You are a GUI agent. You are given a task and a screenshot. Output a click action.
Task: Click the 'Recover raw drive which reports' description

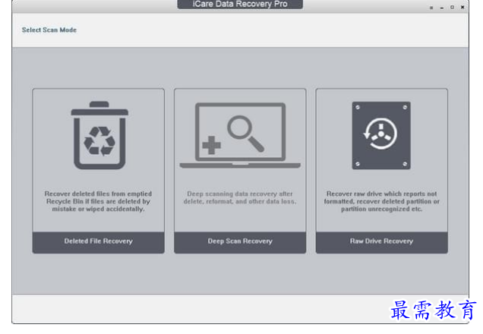point(382,201)
